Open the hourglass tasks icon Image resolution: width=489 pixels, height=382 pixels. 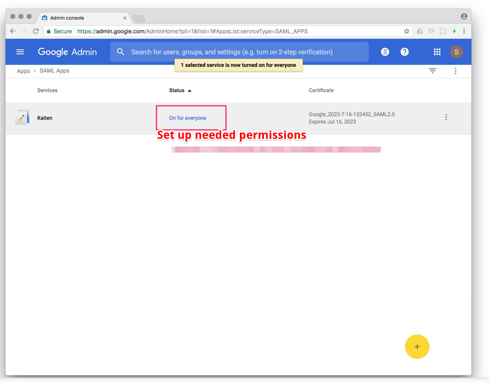(385, 52)
